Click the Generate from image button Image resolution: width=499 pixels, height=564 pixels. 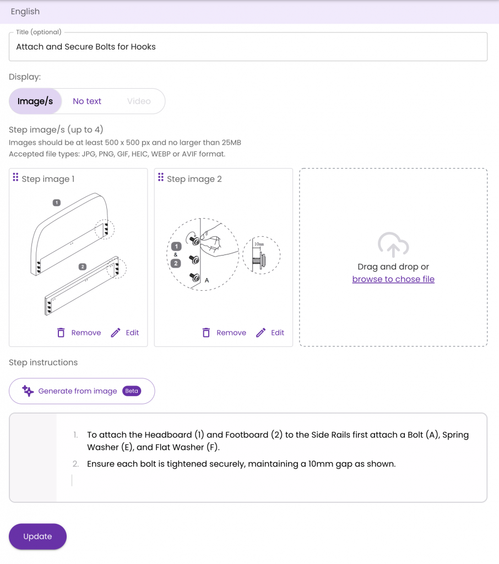pyautogui.click(x=82, y=391)
